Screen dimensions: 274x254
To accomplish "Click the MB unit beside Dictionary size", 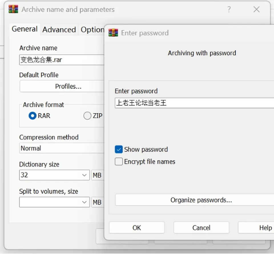I will pyautogui.click(x=97, y=175).
